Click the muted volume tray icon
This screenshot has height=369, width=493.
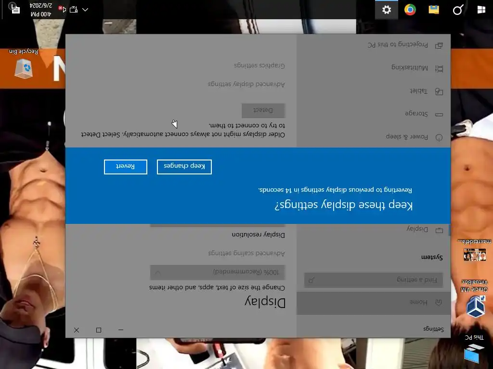[62, 9]
